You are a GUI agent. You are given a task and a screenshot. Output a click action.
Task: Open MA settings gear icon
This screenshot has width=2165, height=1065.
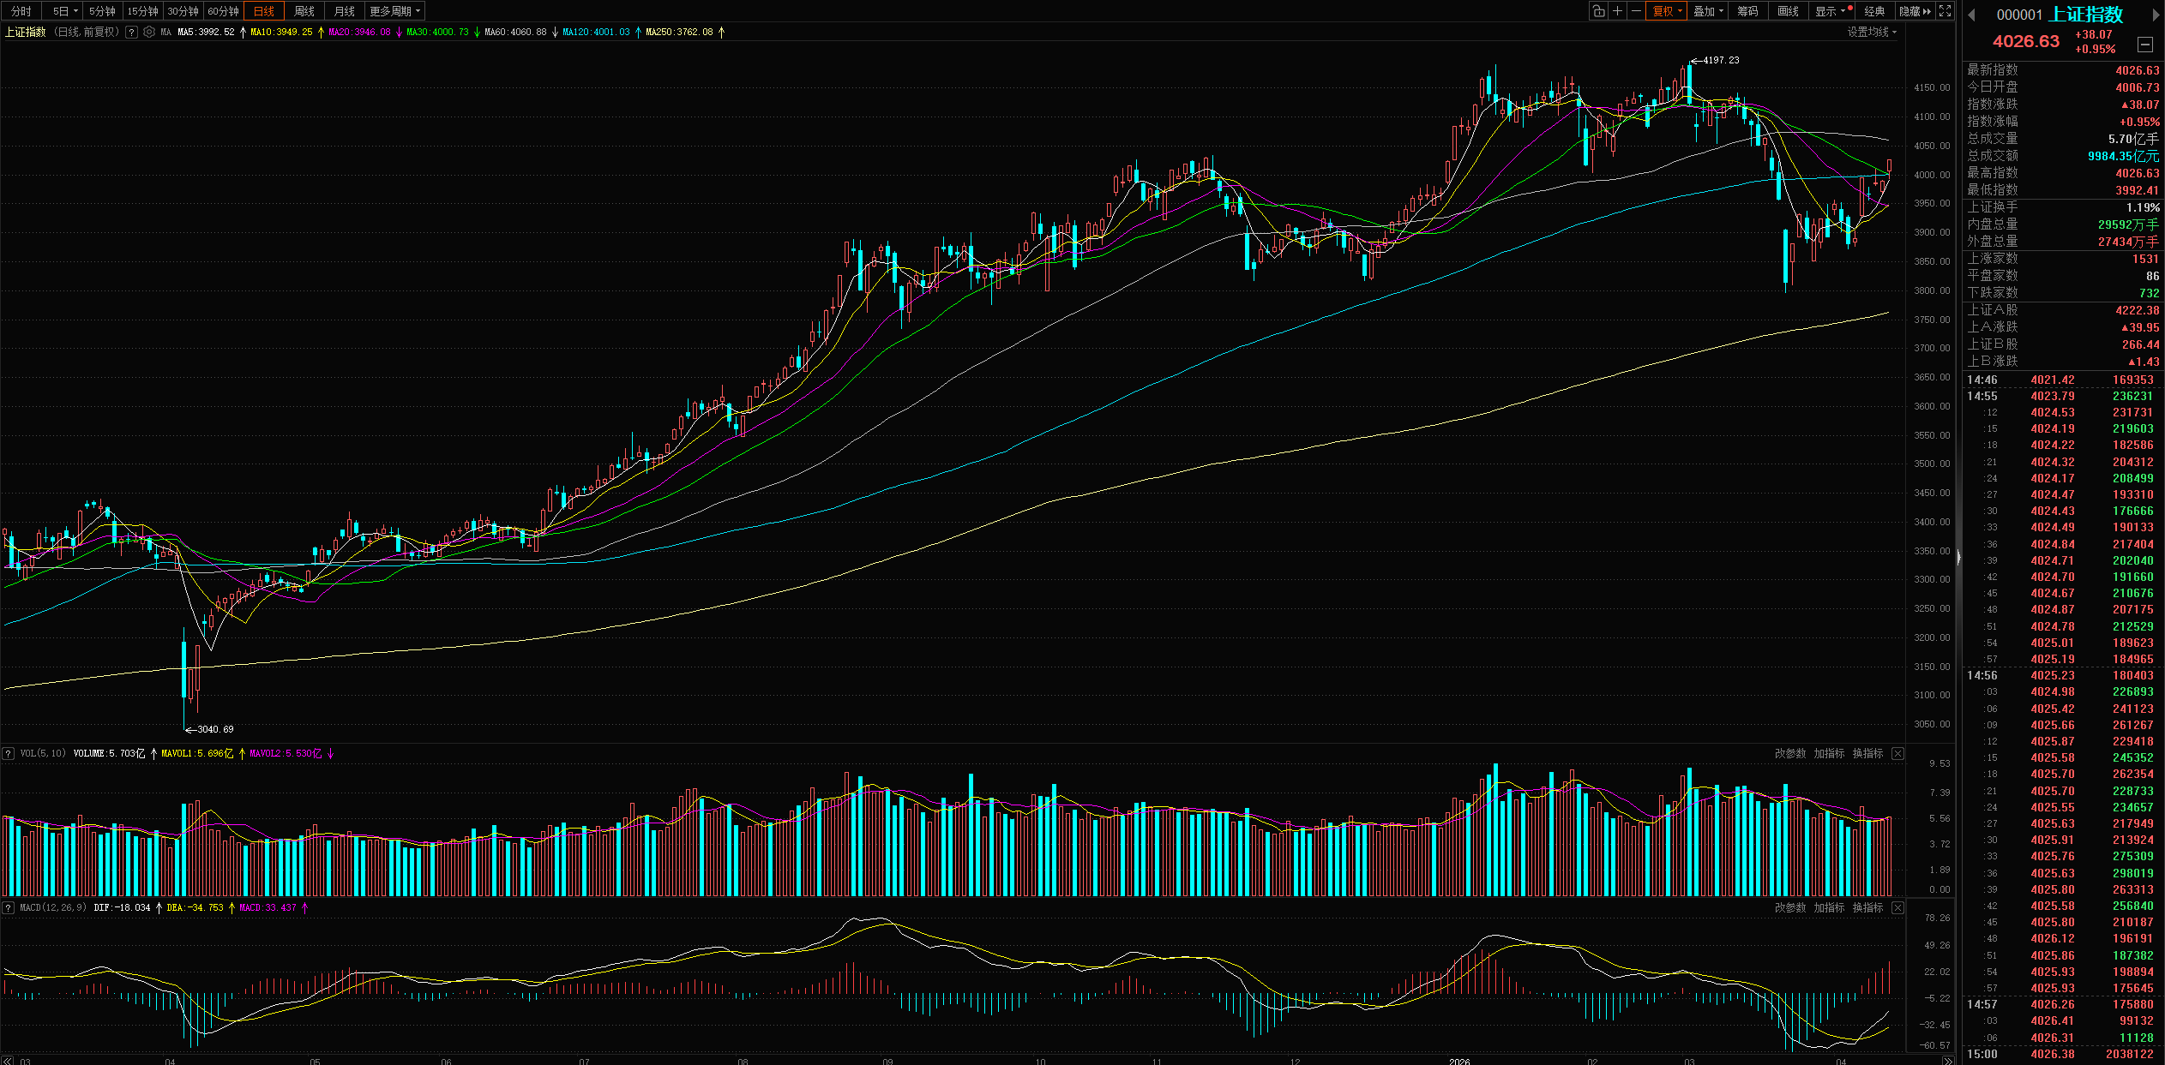(x=149, y=32)
